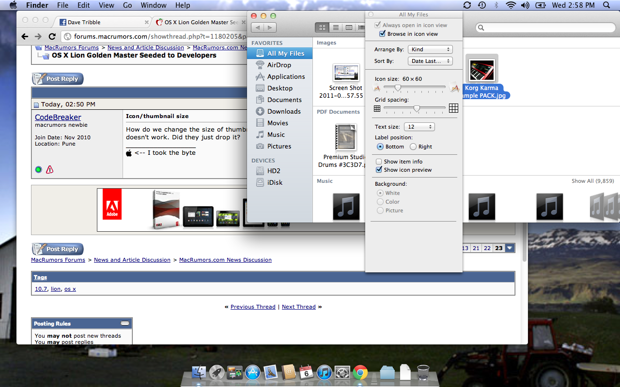Open Launchpad from the Dock
This screenshot has width=620, height=387.
pyautogui.click(x=217, y=372)
